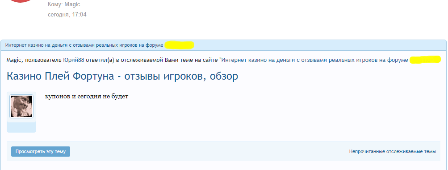The image size is (448, 170).
Task: Click light blue author panel beneath avatar photo
Action: pos(21,127)
